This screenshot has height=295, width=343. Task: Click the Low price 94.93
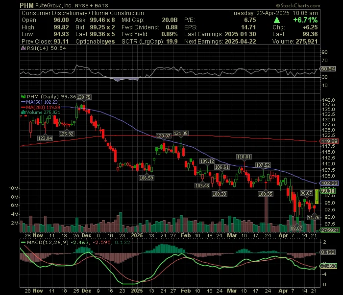61,34
